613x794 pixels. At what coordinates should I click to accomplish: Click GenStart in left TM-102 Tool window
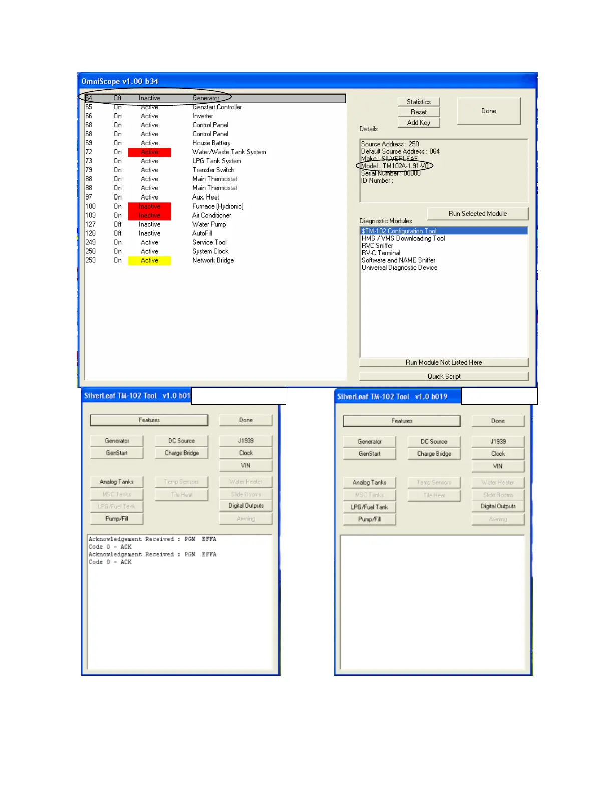click(x=117, y=453)
